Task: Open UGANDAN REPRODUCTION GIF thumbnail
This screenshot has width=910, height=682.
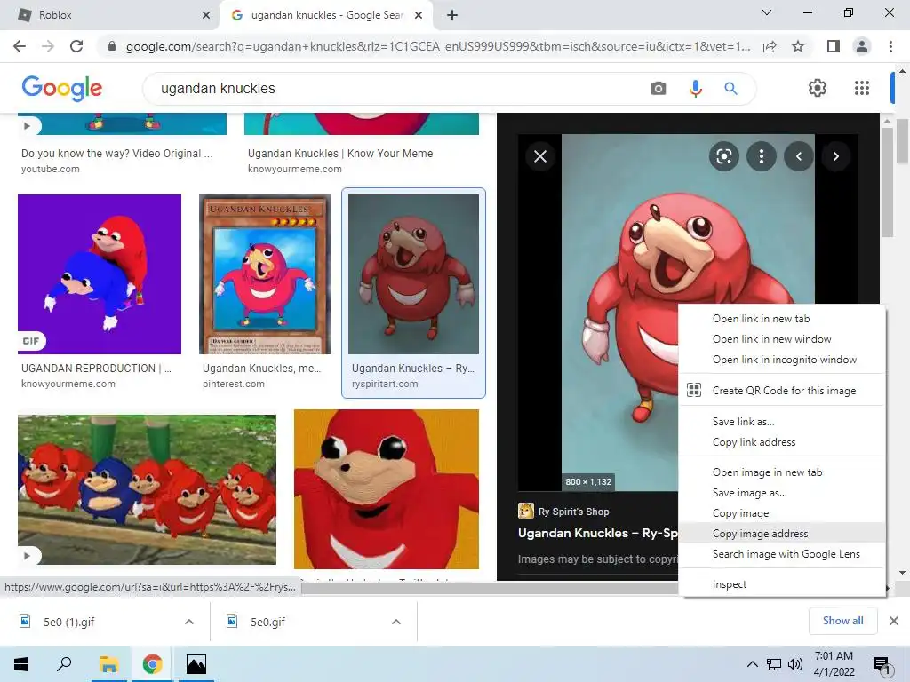Action: (x=100, y=274)
